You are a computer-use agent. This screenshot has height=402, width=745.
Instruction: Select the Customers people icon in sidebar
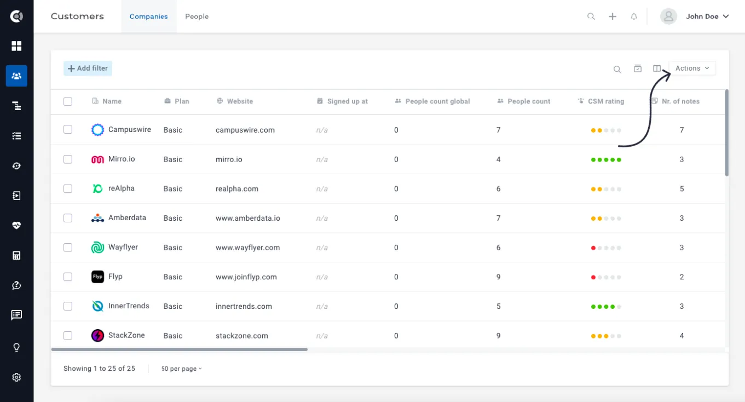(16, 76)
